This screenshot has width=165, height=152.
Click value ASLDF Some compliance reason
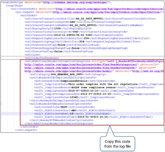click(94, 87)
